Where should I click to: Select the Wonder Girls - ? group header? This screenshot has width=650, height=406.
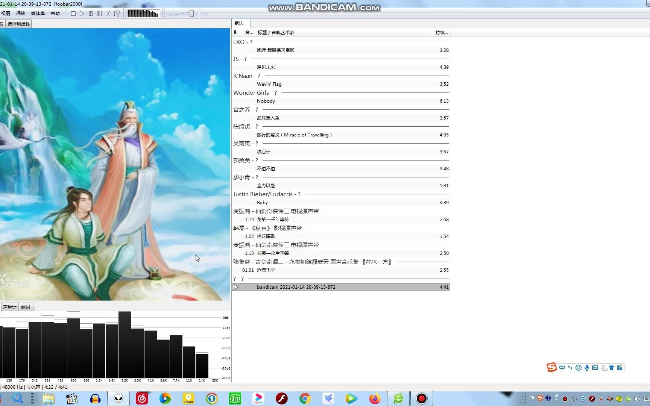(341, 93)
